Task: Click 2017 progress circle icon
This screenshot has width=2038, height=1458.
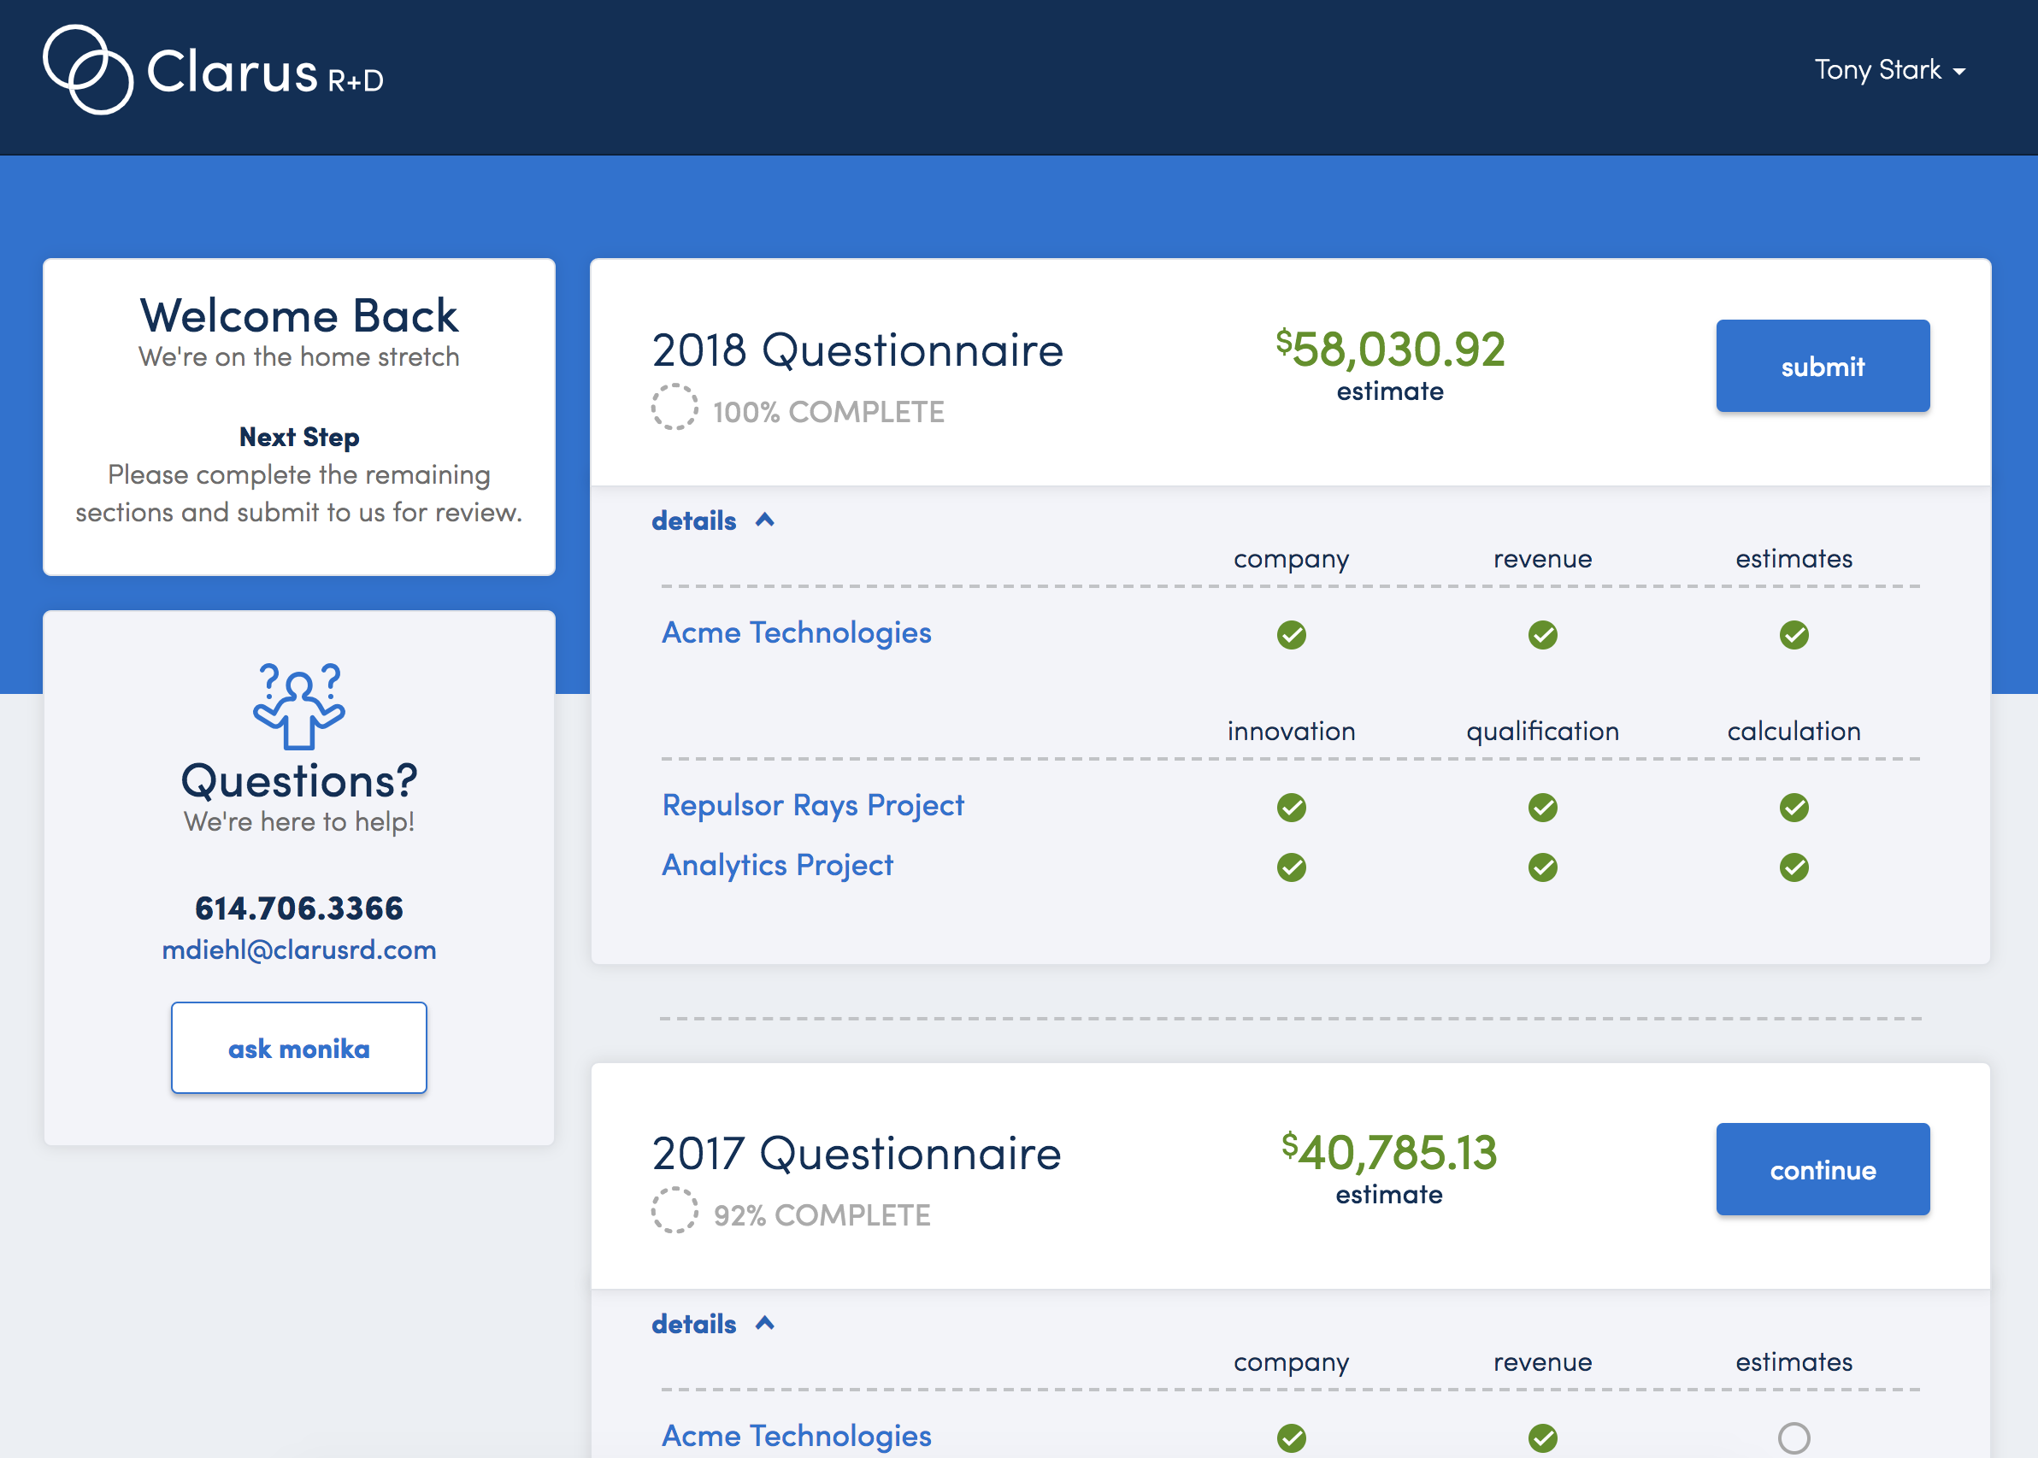Action: [674, 1211]
